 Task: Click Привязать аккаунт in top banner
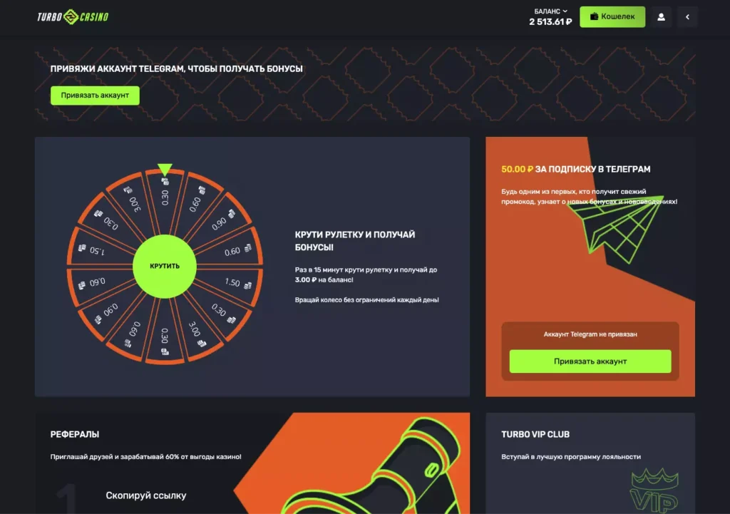coord(95,96)
